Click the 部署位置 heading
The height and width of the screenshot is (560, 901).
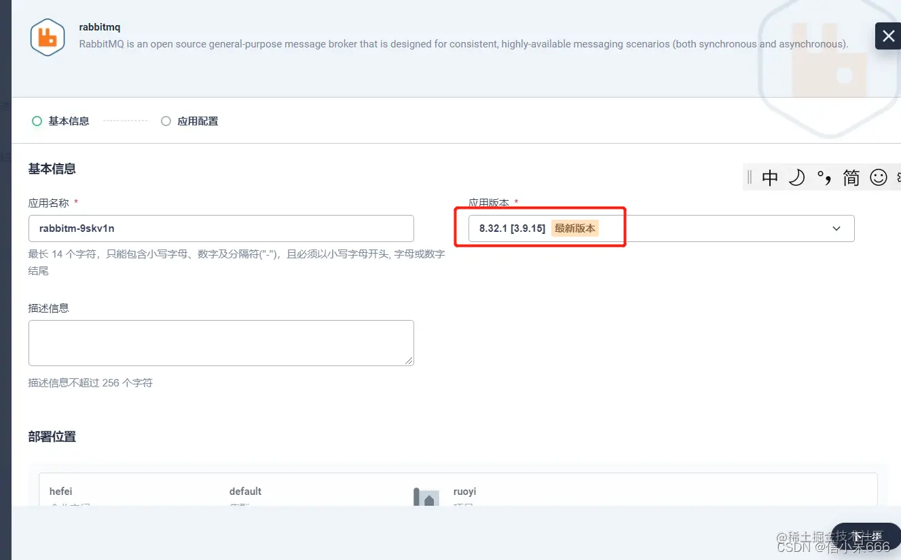point(52,437)
